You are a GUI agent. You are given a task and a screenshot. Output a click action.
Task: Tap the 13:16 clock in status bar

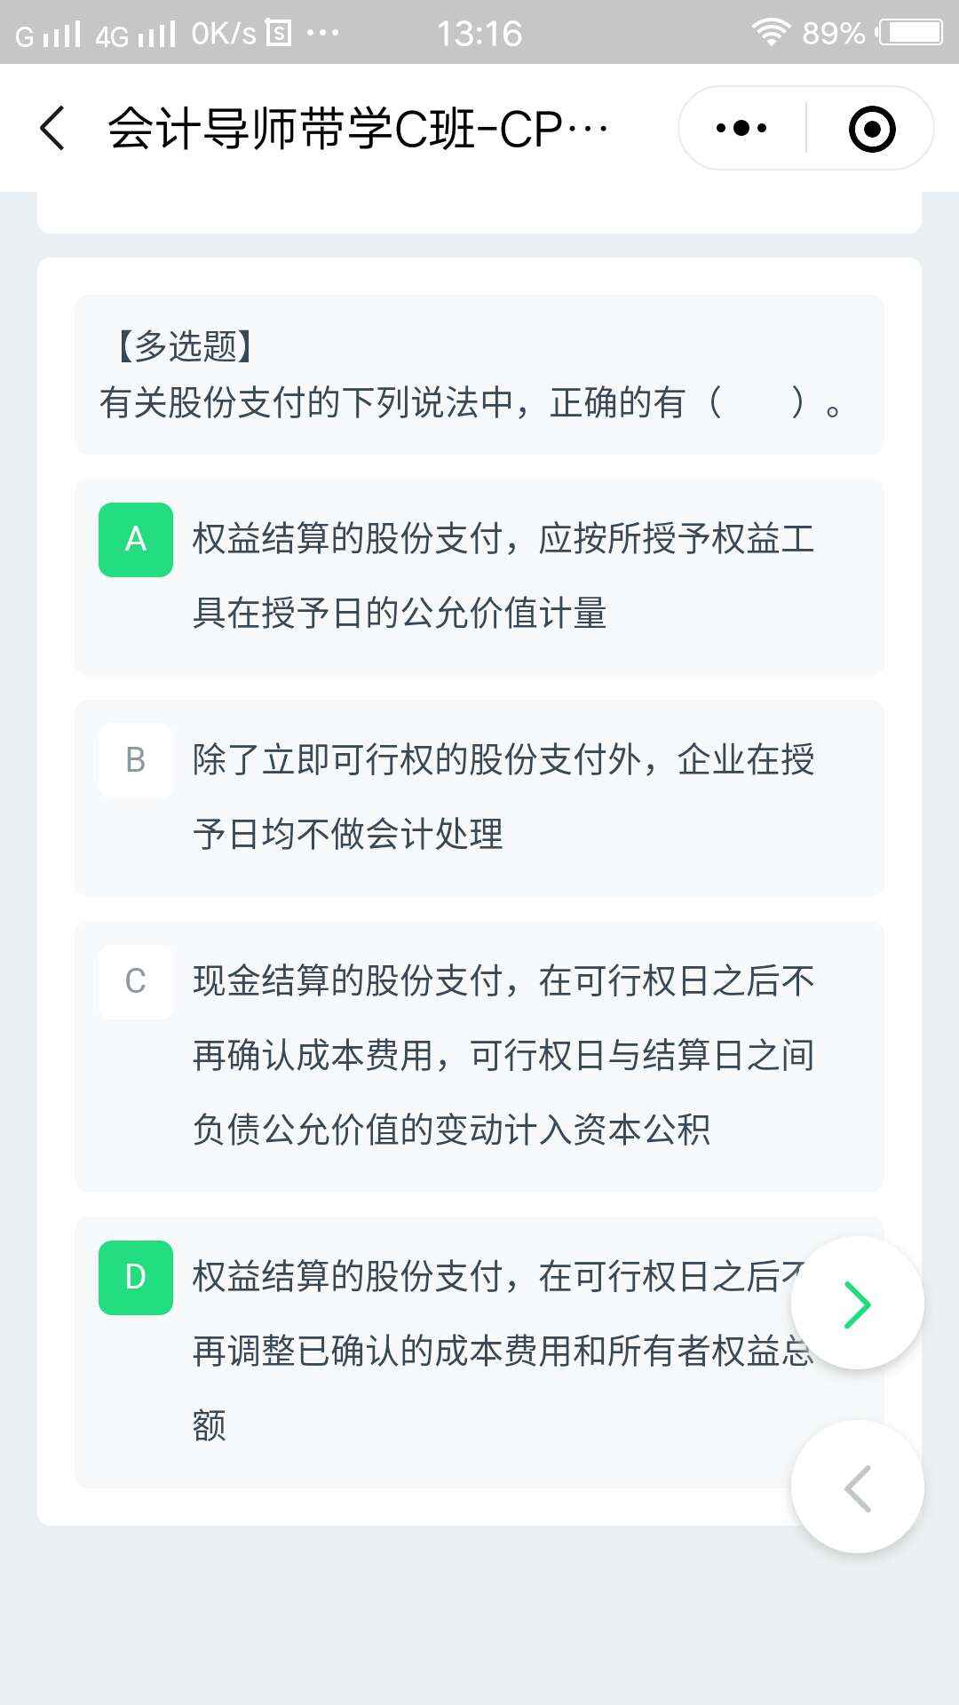479,34
